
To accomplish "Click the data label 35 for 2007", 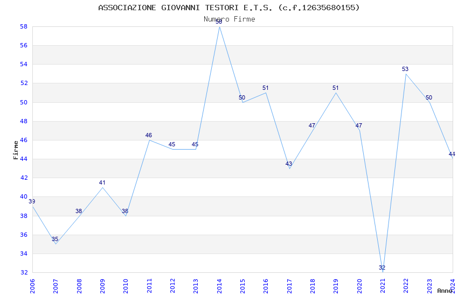I will 55,239.
